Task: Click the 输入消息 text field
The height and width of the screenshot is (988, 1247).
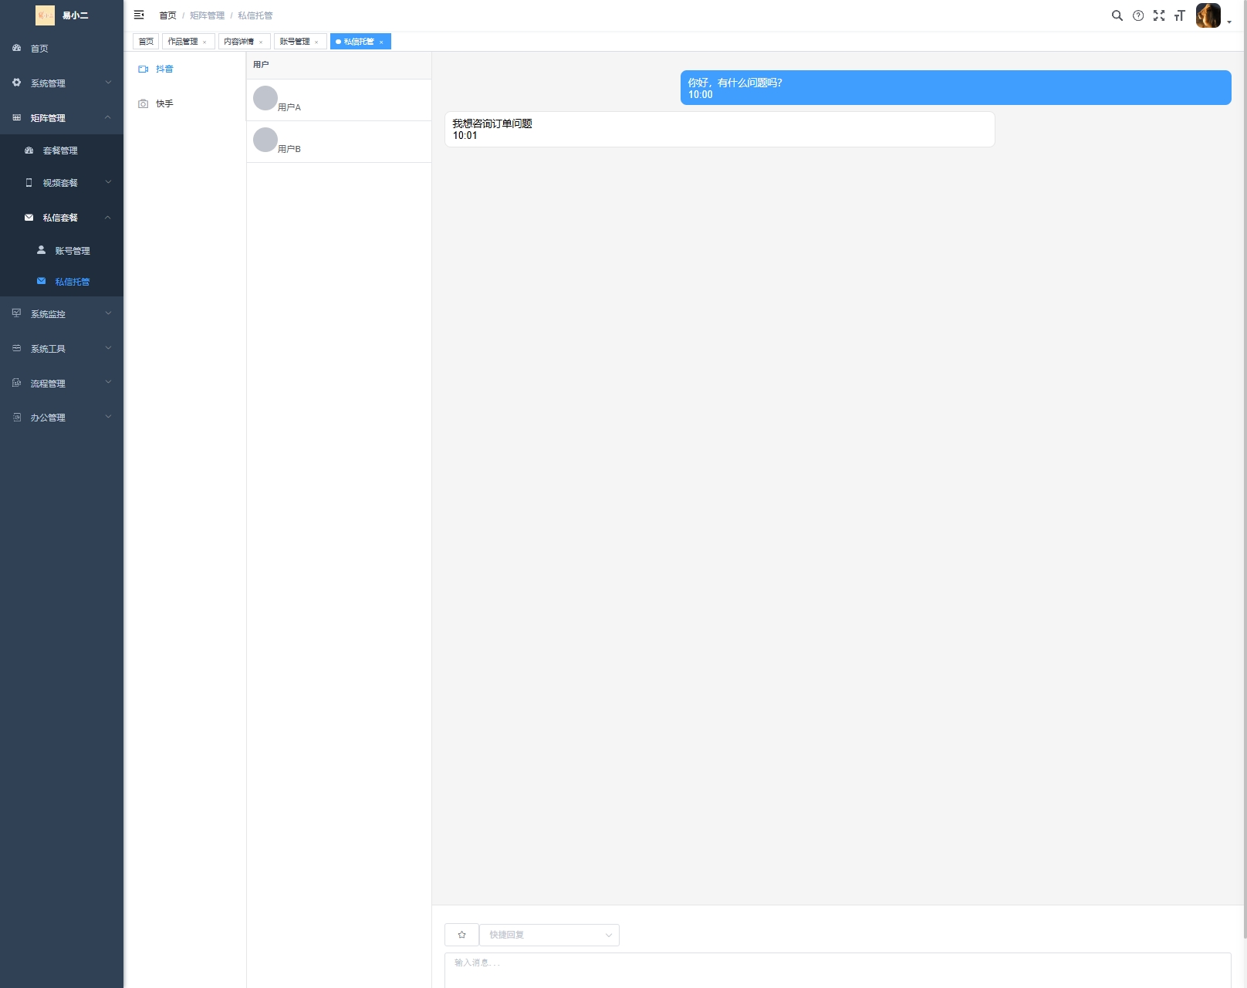Action: click(x=837, y=969)
